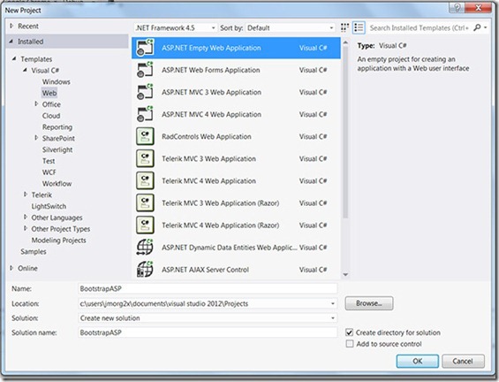
Task: Collapse the Installed section
Action: pyautogui.click(x=11, y=41)
